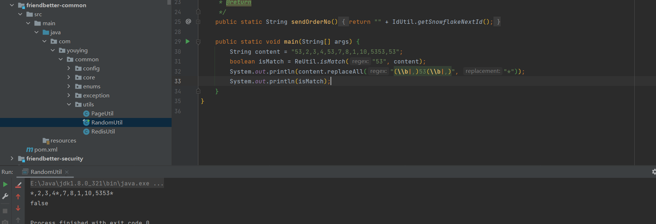Click the wrench icon in Run panel
The image size is (656, 224).
click(x=5, y=196)
